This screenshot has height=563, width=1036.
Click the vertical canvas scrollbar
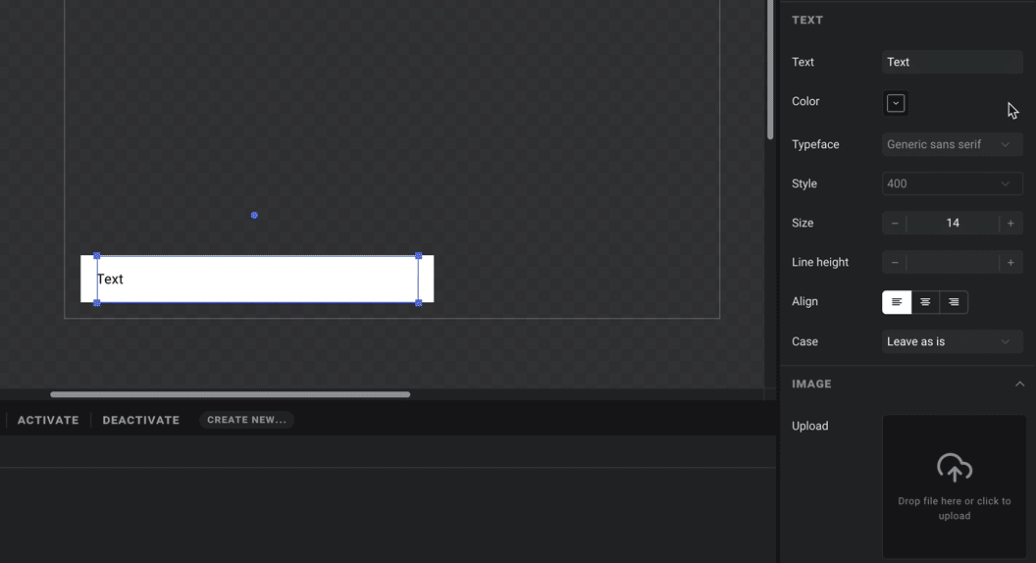770,70
